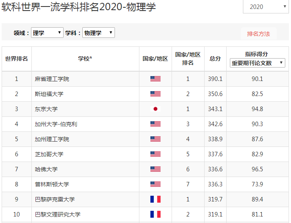This screenshot has height=223, width=291.
Task: Click the 领域： filter label
Action: click(21, 33)
